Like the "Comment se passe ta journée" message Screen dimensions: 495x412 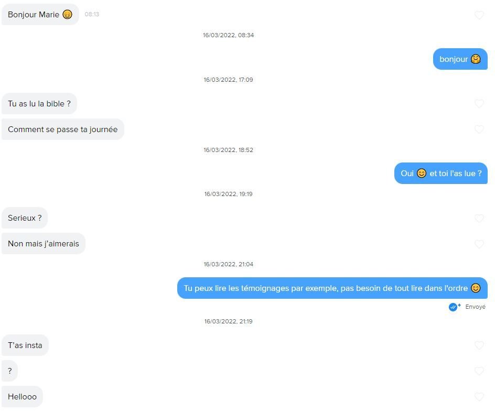point(479,129)
